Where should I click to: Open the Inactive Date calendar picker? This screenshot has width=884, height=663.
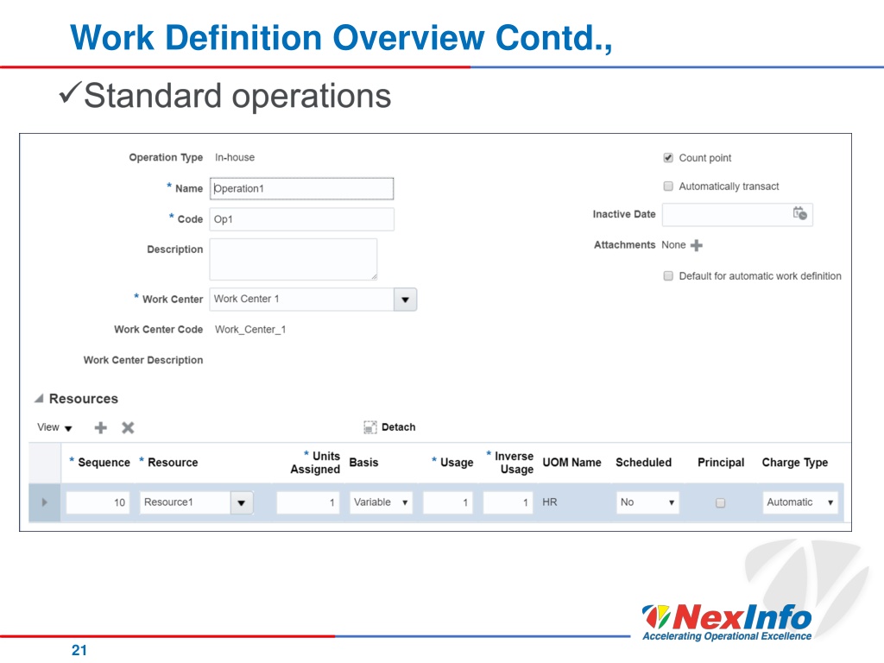click(x=799, y=214)
